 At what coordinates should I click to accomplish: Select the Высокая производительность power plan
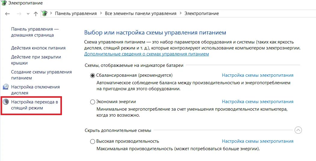(93, 141)
